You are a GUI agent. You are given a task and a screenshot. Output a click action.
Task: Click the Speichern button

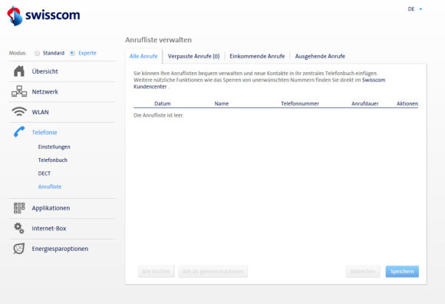click(x=402, y=272)
